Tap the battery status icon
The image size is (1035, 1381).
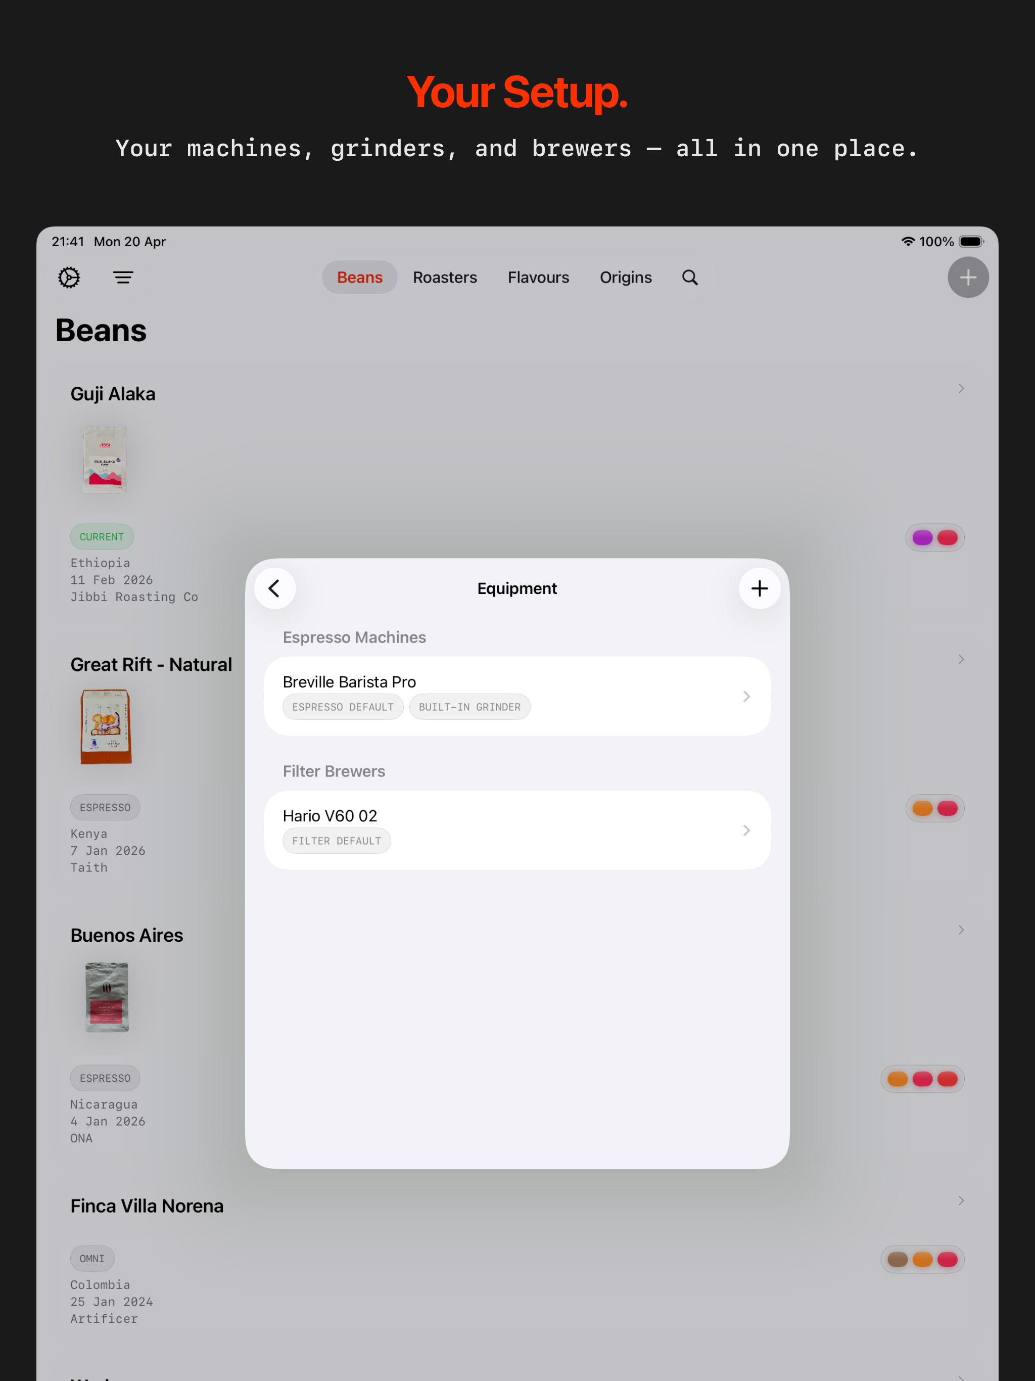coord(971,242)
